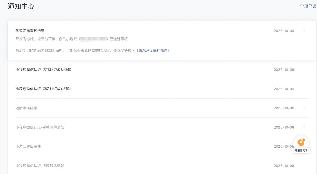
Task: Click the date of 资质认证成功通知 row
Action: tap(284, 89)
